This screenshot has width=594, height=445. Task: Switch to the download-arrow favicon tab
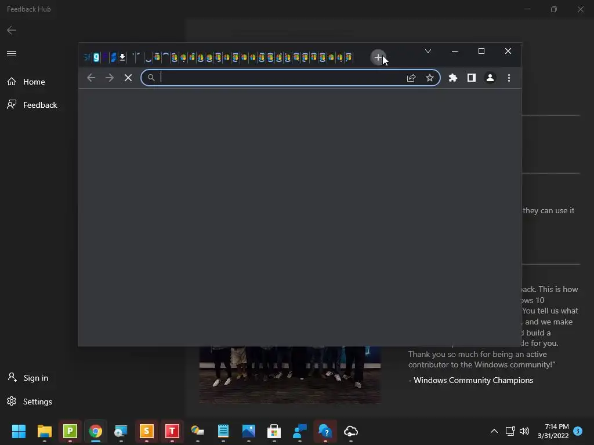click(122, 57)
